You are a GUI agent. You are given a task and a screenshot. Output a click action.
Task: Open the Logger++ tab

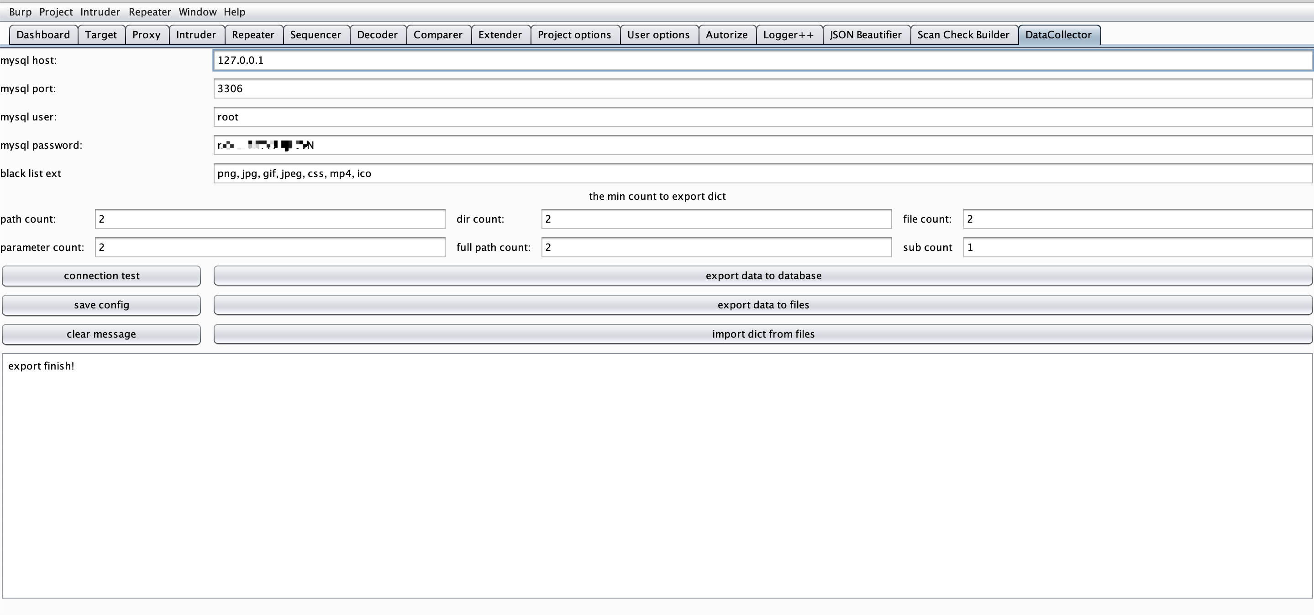[x=788, y=35]
